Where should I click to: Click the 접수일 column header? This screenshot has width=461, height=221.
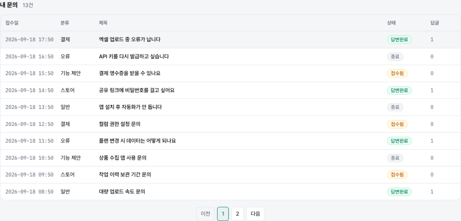[x=12, y=23]
